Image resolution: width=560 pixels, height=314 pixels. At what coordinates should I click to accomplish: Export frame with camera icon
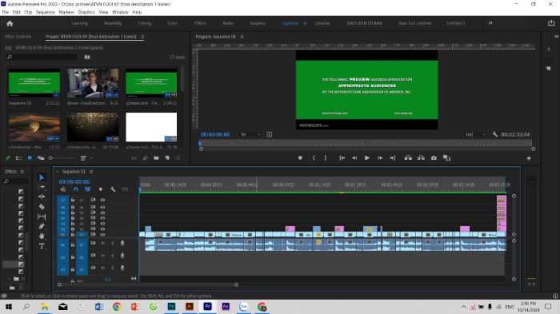click(434, 158)
